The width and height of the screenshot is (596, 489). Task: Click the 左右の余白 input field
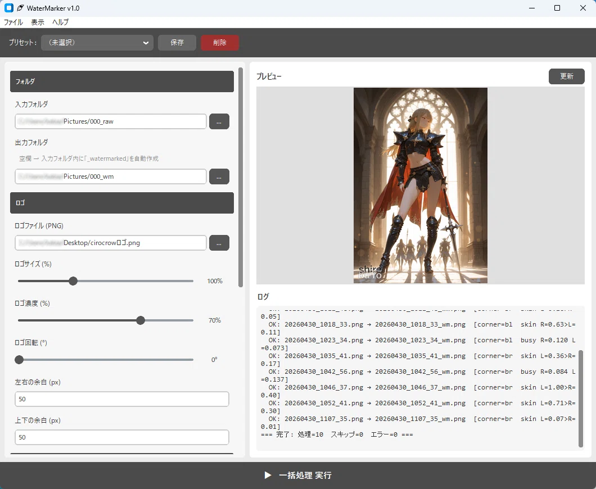[122, 399]
